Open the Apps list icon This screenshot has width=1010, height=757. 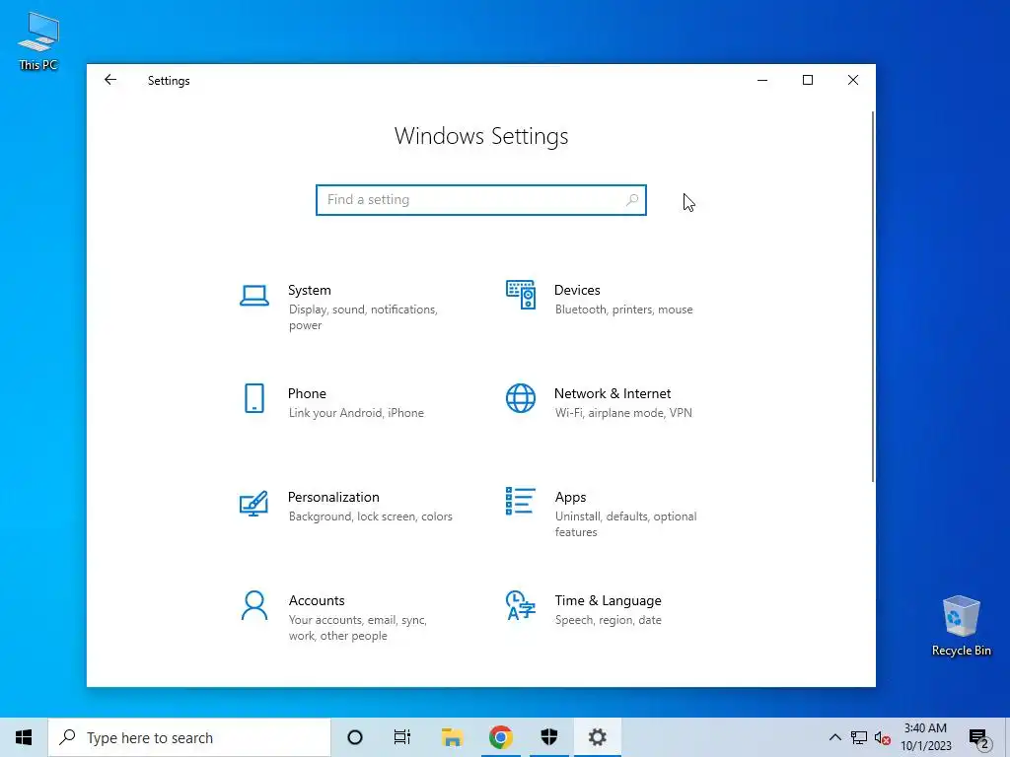pos(521,501)
